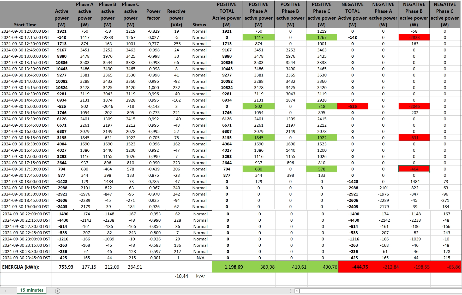Select energy cell 364,91

pyautogui.click(x=132, y=267)
